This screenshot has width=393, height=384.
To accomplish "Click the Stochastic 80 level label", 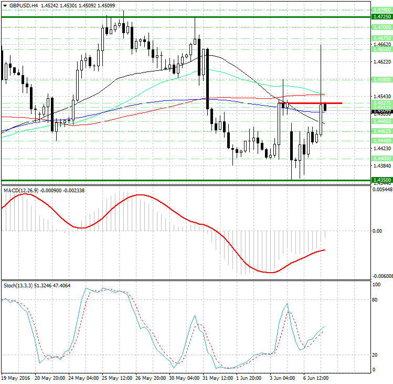I will point(375,301).
